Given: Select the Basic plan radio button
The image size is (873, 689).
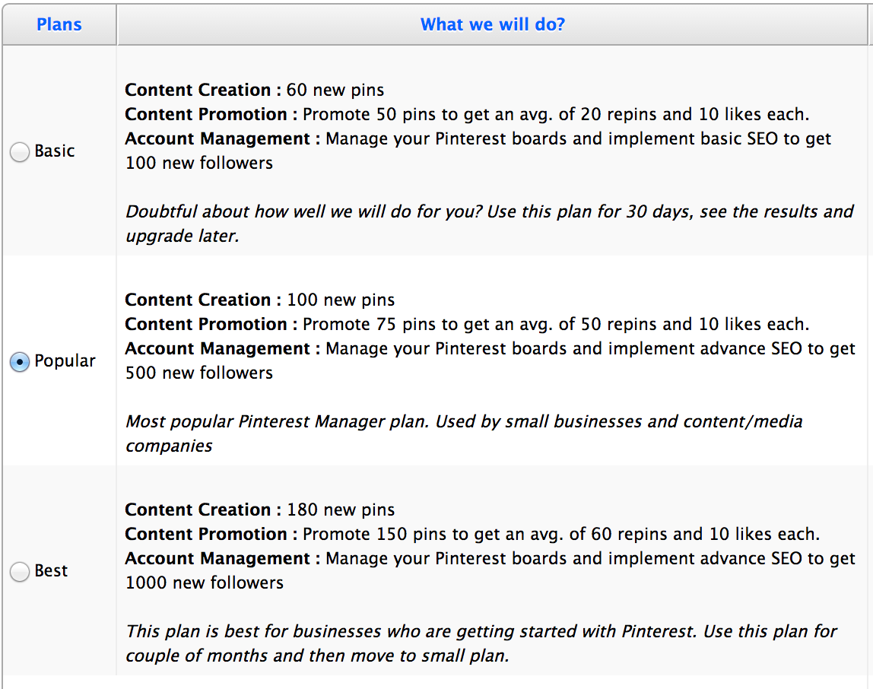Looking at the screenshot, I should (x=20, y=152).
